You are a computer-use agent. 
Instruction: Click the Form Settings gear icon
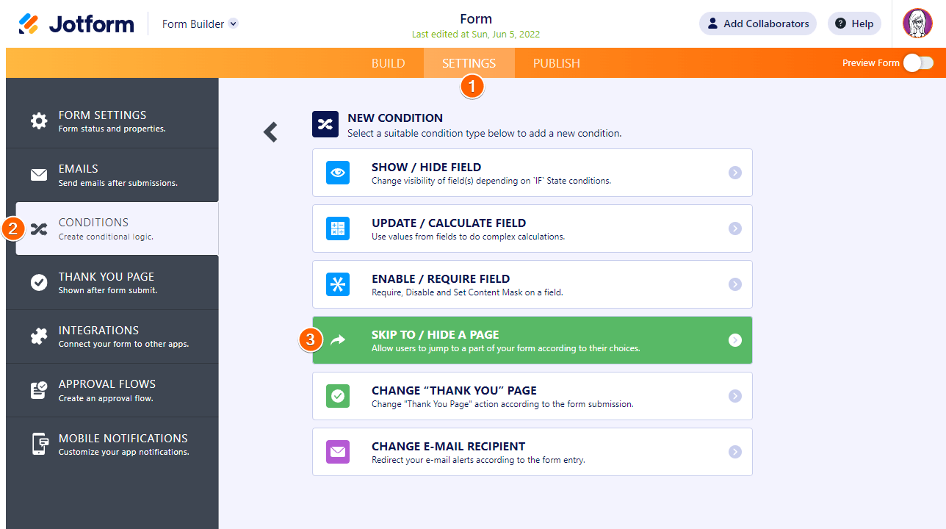(39, 121)
